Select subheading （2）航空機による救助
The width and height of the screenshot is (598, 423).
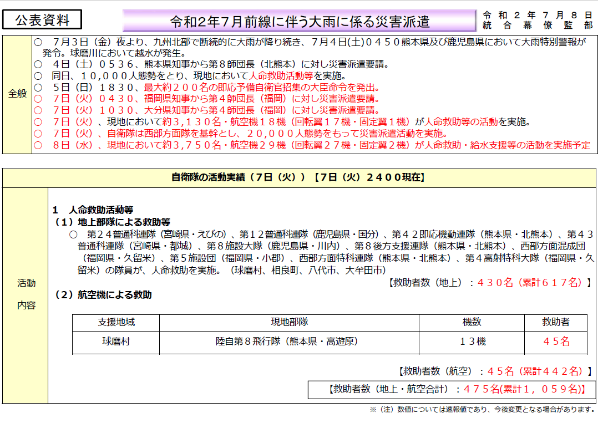tap(102, 294)
